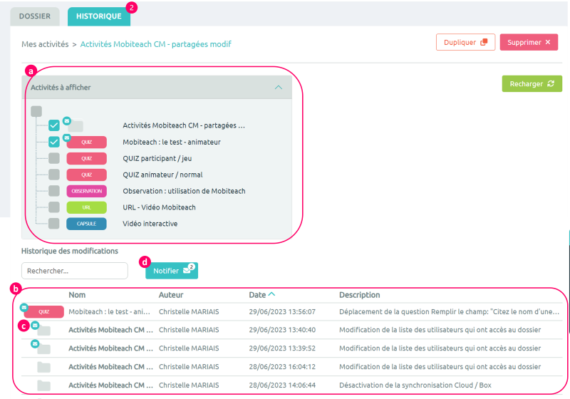Image resolution: width=570 pixels, height=399 pixels.
Task: Switch to the DOSSIER tab
Action: [x=35, y=16]
